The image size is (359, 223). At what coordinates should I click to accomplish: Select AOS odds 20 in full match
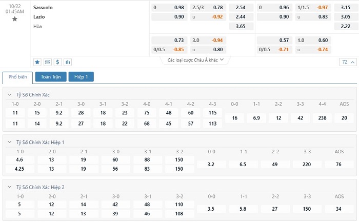click(x=344, y=118)
